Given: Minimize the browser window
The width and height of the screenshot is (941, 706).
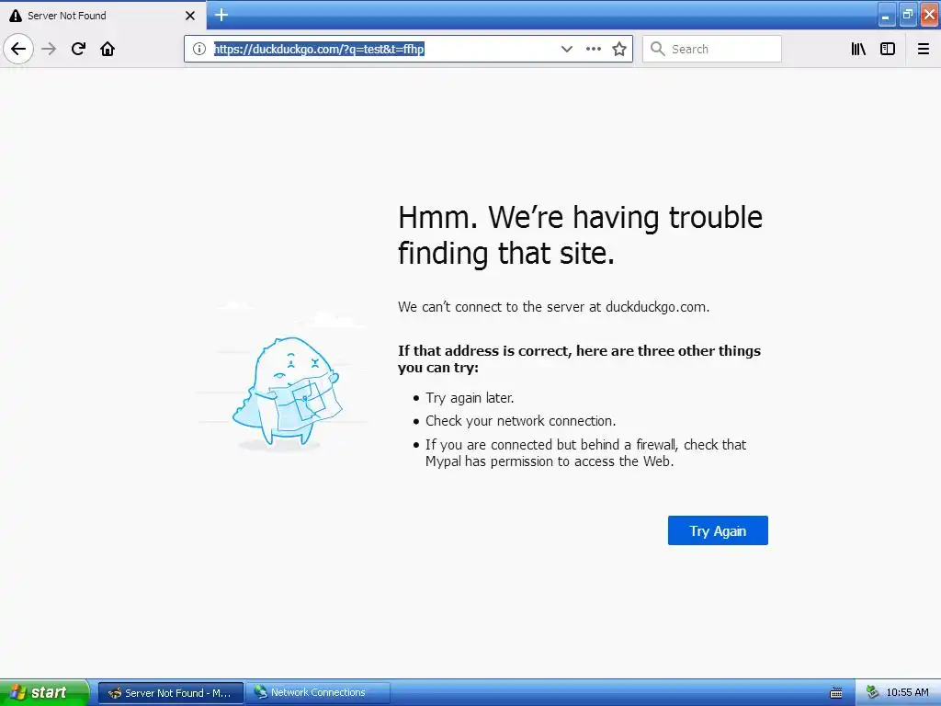Looking at the screenshot, I should [887, 16].
